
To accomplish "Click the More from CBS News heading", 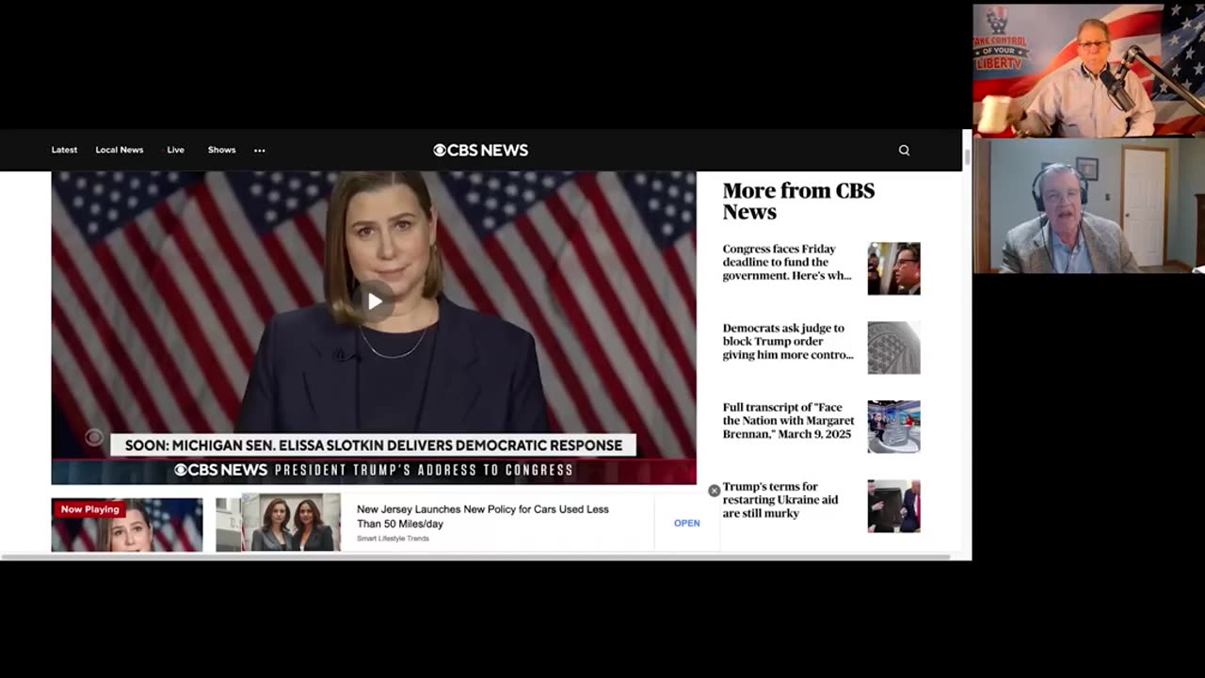I will point(798,201).
